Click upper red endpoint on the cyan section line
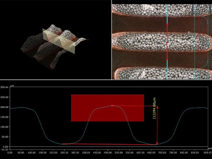The height and width of the screenshot is (159, 212). (x=167, y=25)
